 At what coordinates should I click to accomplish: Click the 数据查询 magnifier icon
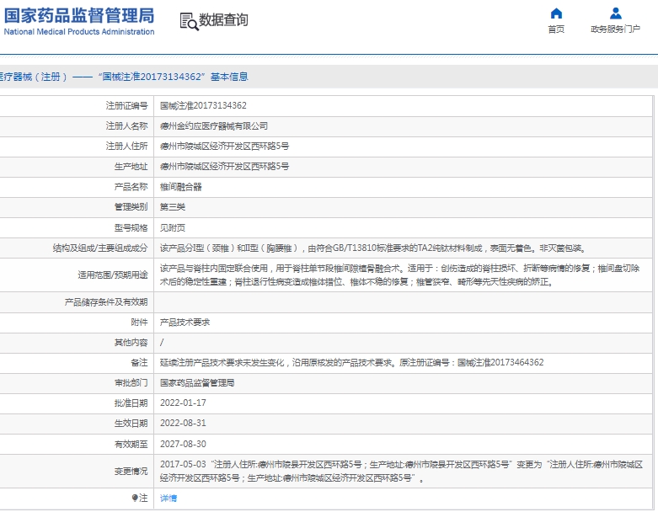[189, 21]
